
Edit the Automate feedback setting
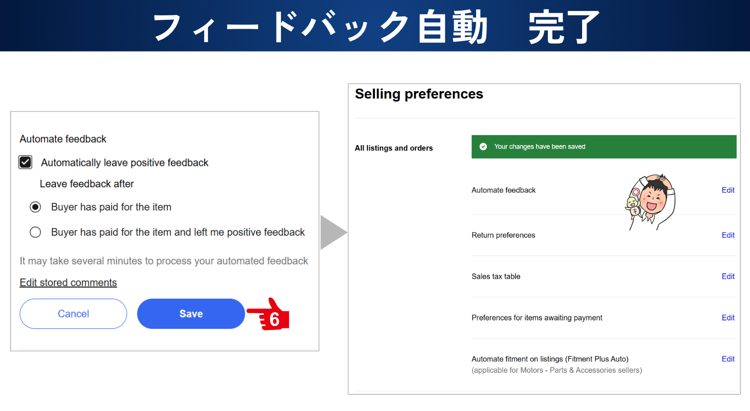click(728, 190)
